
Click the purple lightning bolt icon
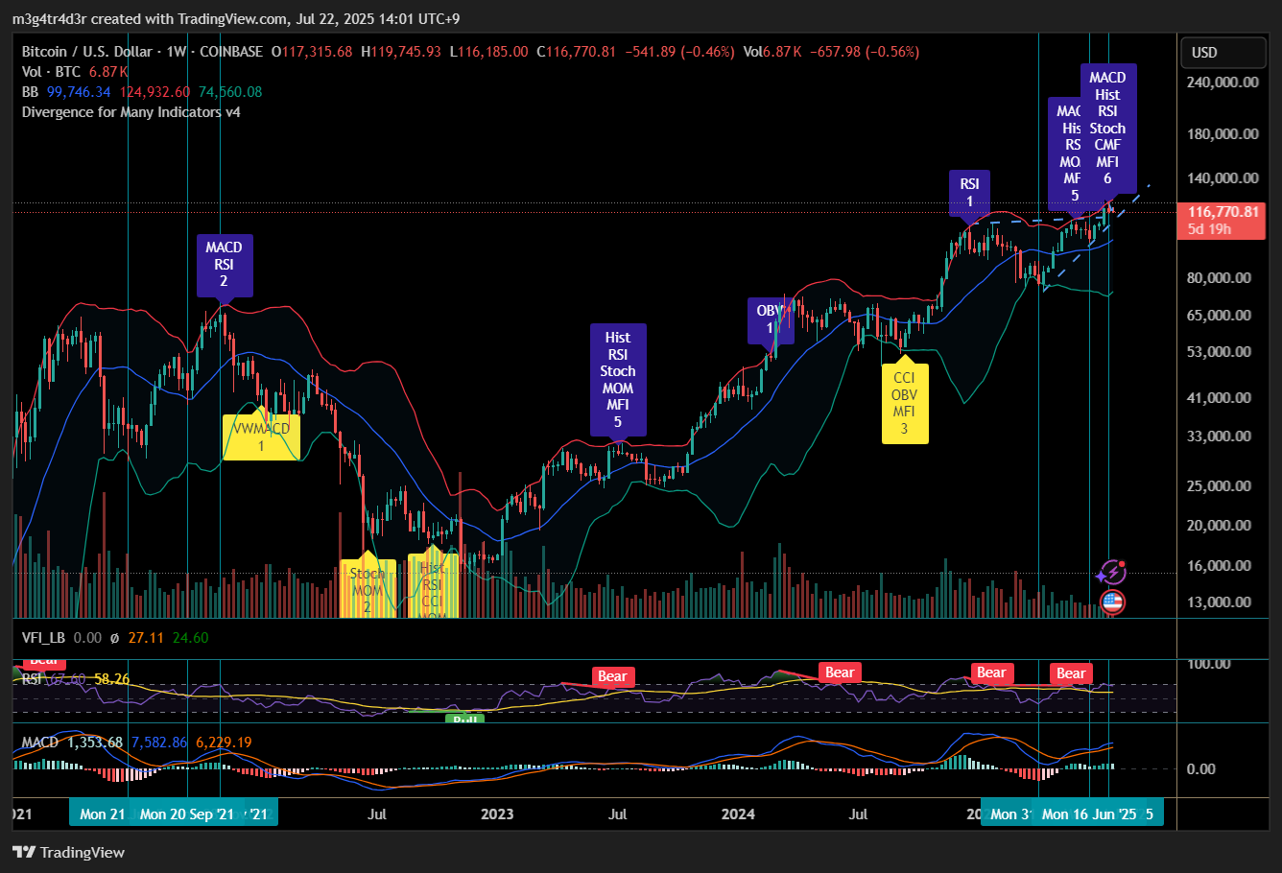point(1111,573)
